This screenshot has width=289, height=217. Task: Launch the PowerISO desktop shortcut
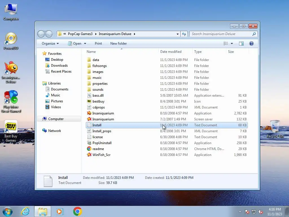click(11, 41)
